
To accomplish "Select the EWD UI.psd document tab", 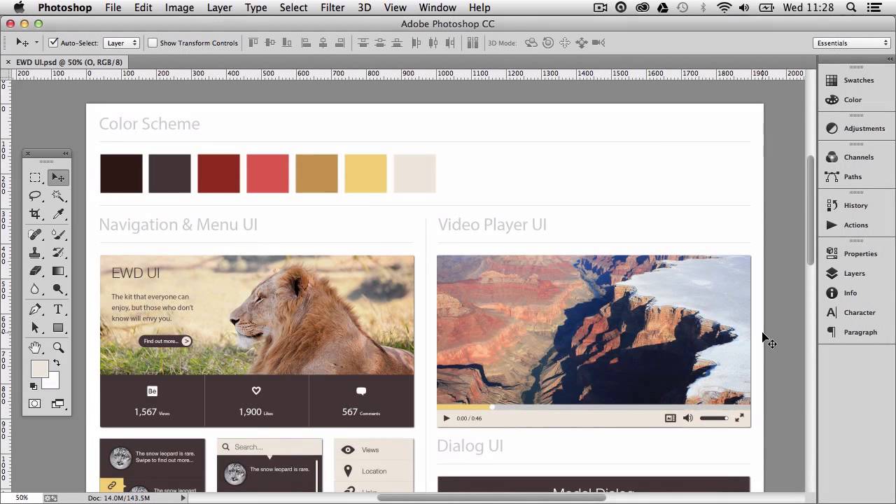I will [x=69, y=62].
